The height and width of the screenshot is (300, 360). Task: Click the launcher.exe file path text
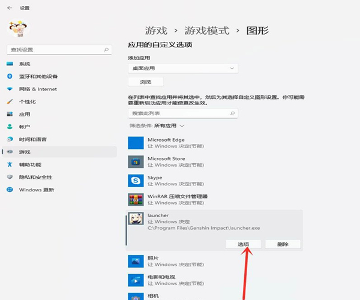203,228
